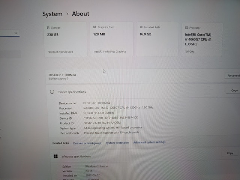This screenshot has width=240, height=180.
Task: Click the Device ID label
Action: click(66, 118)
